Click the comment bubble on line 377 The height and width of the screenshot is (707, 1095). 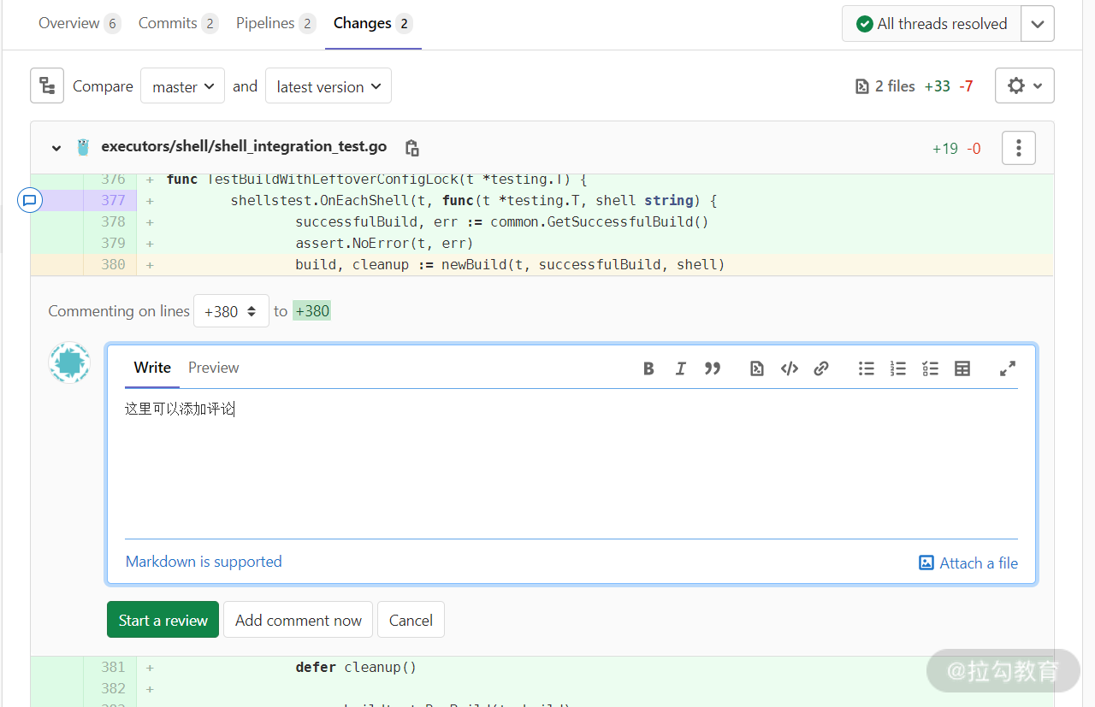pyautogui.click(x=30, y=200)
